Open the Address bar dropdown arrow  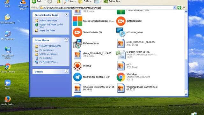(x=174, y=8)
